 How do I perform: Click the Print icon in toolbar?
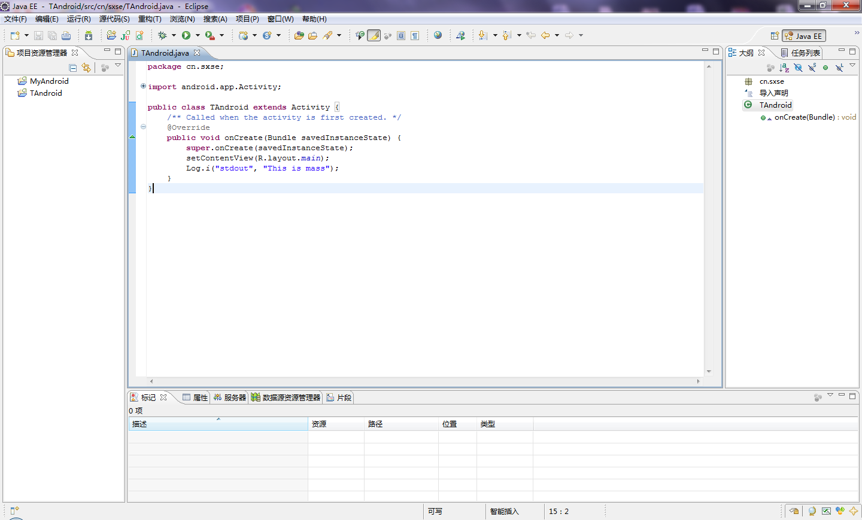point(66,36)
